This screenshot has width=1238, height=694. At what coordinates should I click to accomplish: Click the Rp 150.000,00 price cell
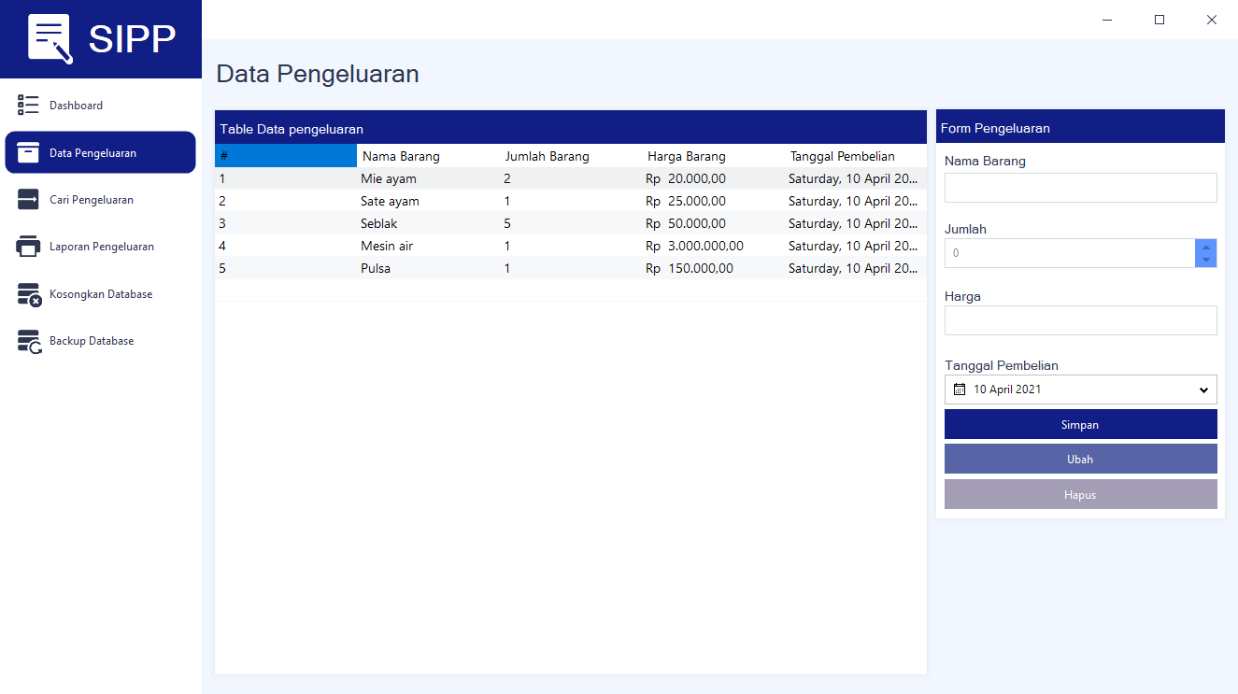tap(713, 268)
